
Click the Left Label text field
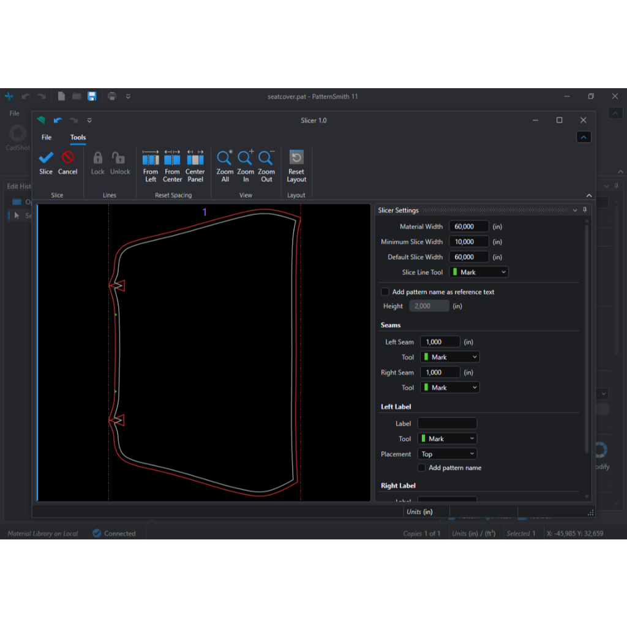click(x=447, y=424)
